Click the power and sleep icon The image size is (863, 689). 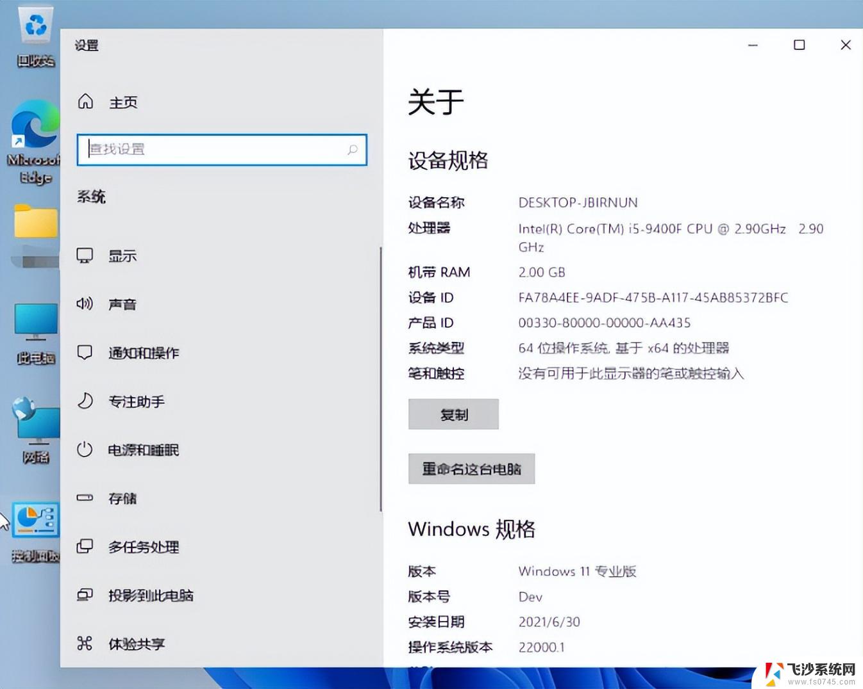click(85, 450)
